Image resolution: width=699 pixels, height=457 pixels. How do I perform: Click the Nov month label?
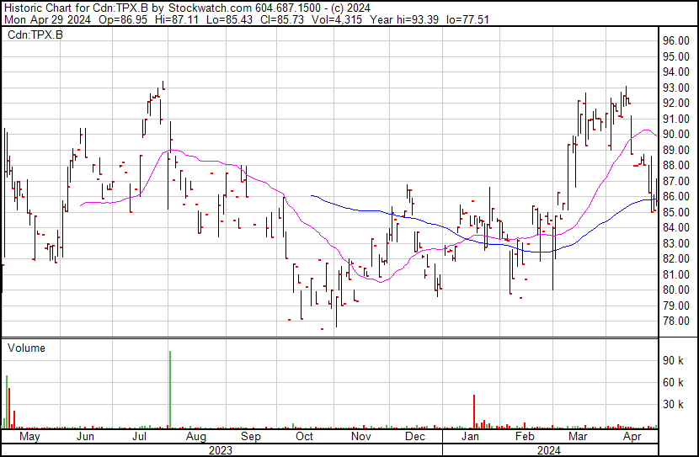tap(360, 437)
